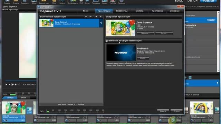
Task: Add a presentation with the plus icon
Action: pos(86,17)
